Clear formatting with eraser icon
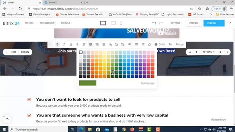Viewport: 235px width, 132px height. coord(149,44)
